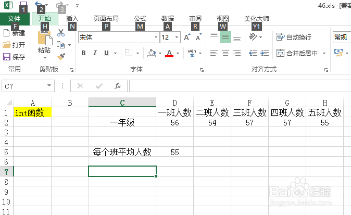Apply the Fill Color bucket
351x215 pixels.
pyautogui.click(x=152, y=53)
